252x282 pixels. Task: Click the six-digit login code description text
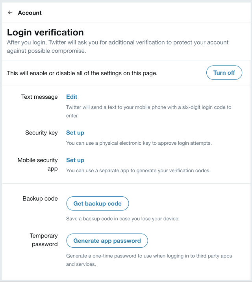click(149, 111)
